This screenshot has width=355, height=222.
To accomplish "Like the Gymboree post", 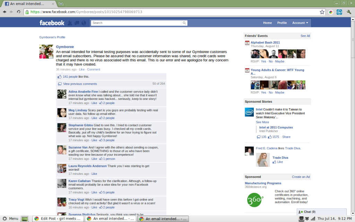I will 82,69.
